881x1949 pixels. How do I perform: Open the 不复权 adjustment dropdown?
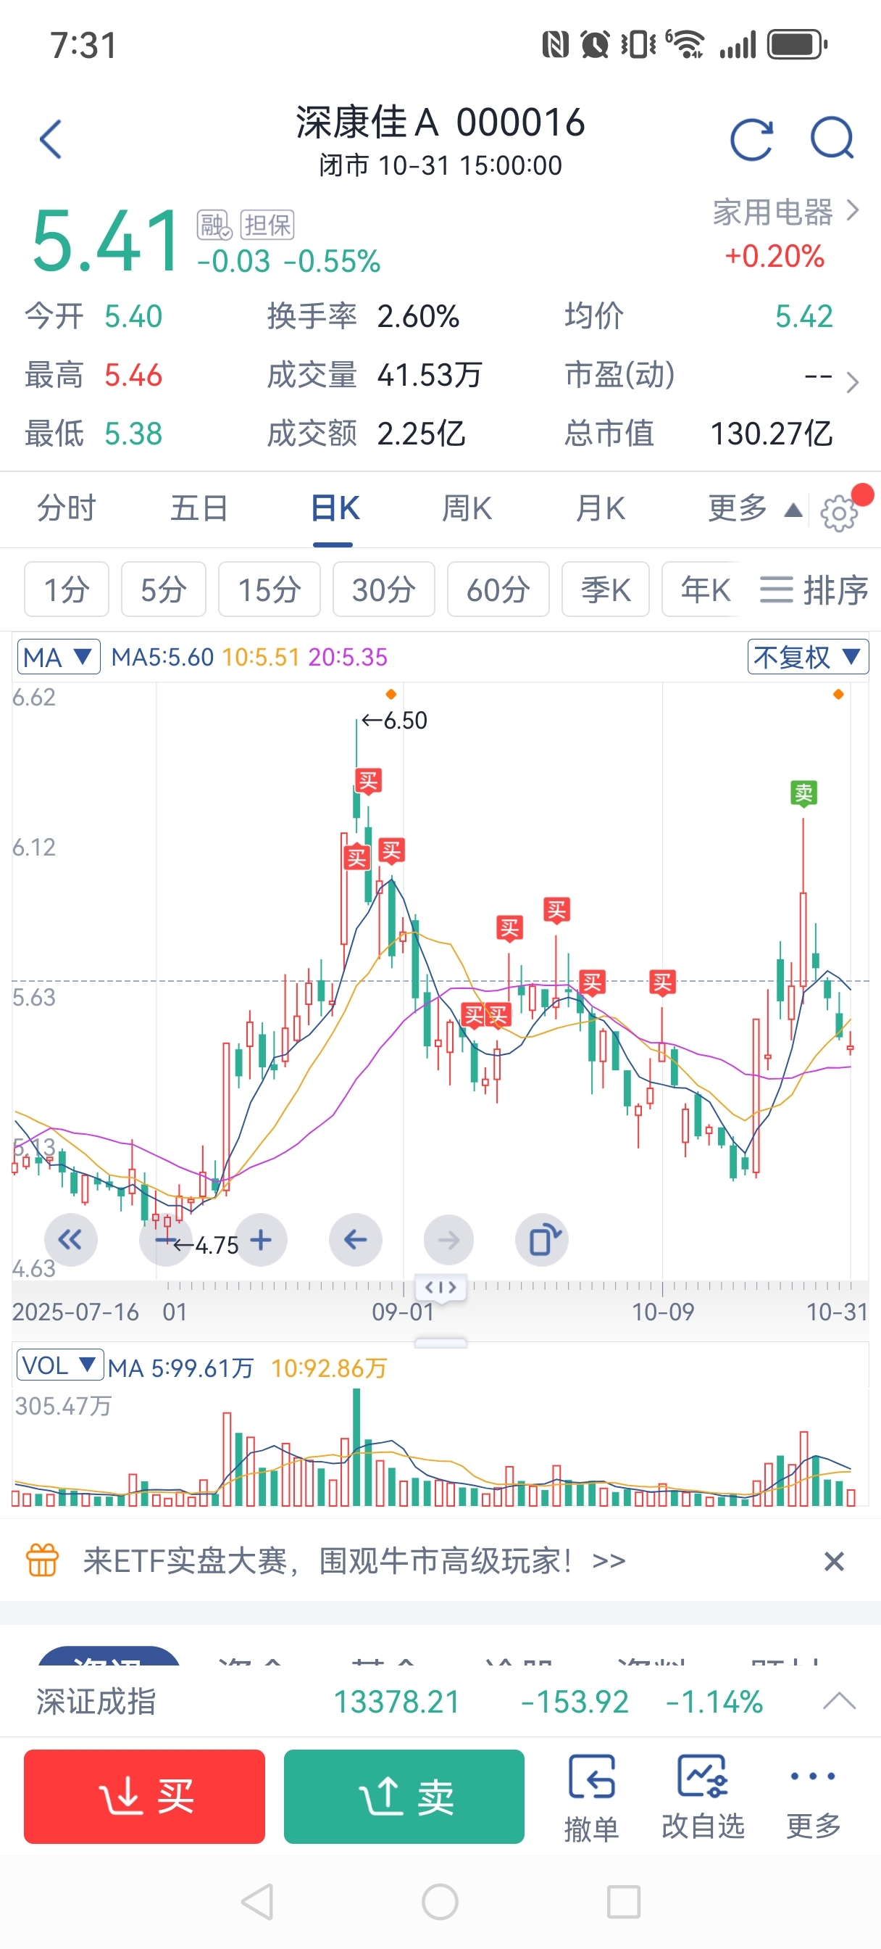click(x=807, y=657)
